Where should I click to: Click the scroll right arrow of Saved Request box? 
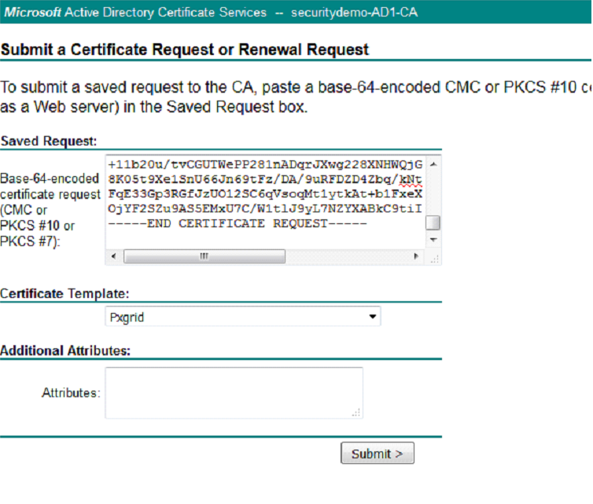click(416, 256)
